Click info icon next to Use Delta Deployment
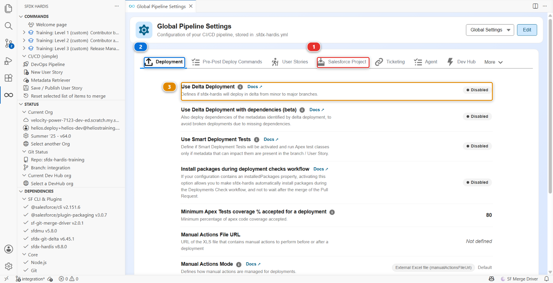The width and height of the screenshot is (553, 283). coord(240,87)
